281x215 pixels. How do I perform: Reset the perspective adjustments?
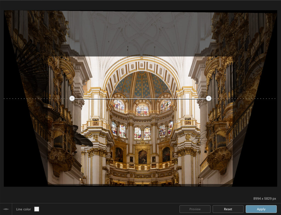(228, 209)
